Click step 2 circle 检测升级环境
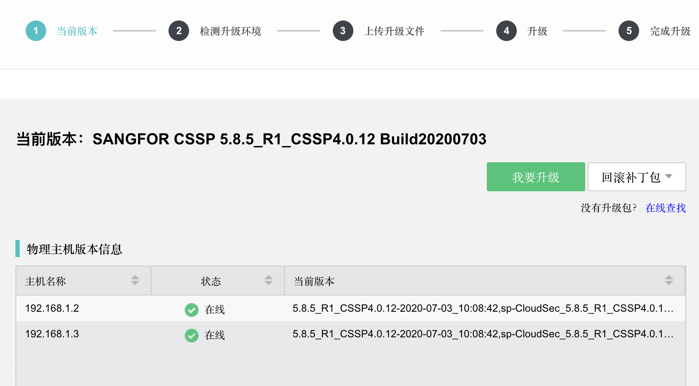This screenshot has height=386, width=699. pos(179,30)
